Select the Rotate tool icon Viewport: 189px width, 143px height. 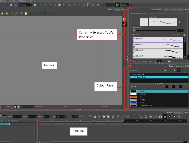click(x=45, y=5)
